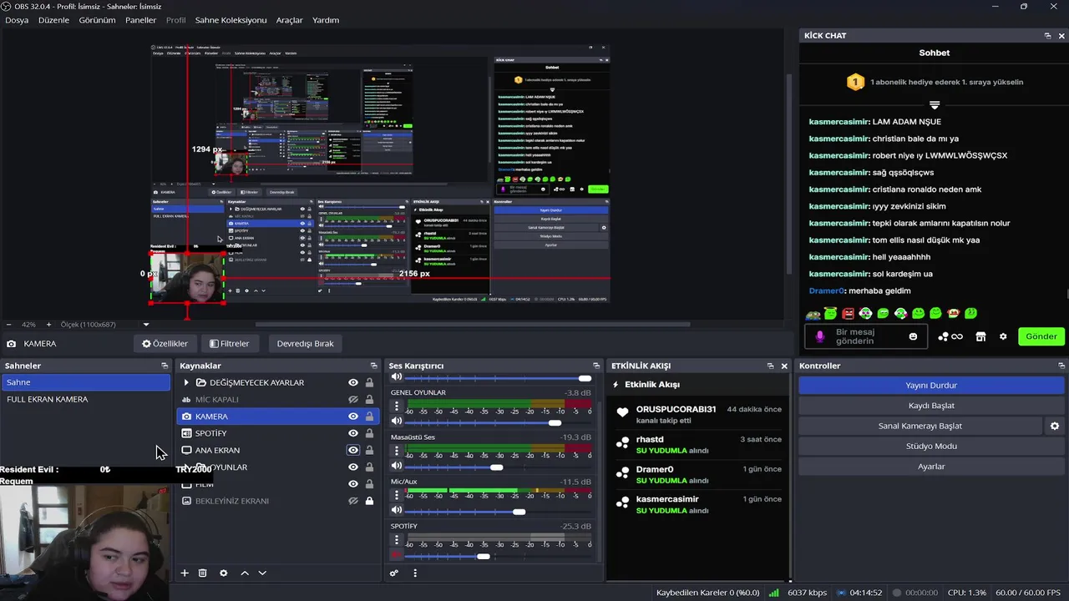Open the Araçlar menu
The image size is (1069, 601).
[289, 20]
